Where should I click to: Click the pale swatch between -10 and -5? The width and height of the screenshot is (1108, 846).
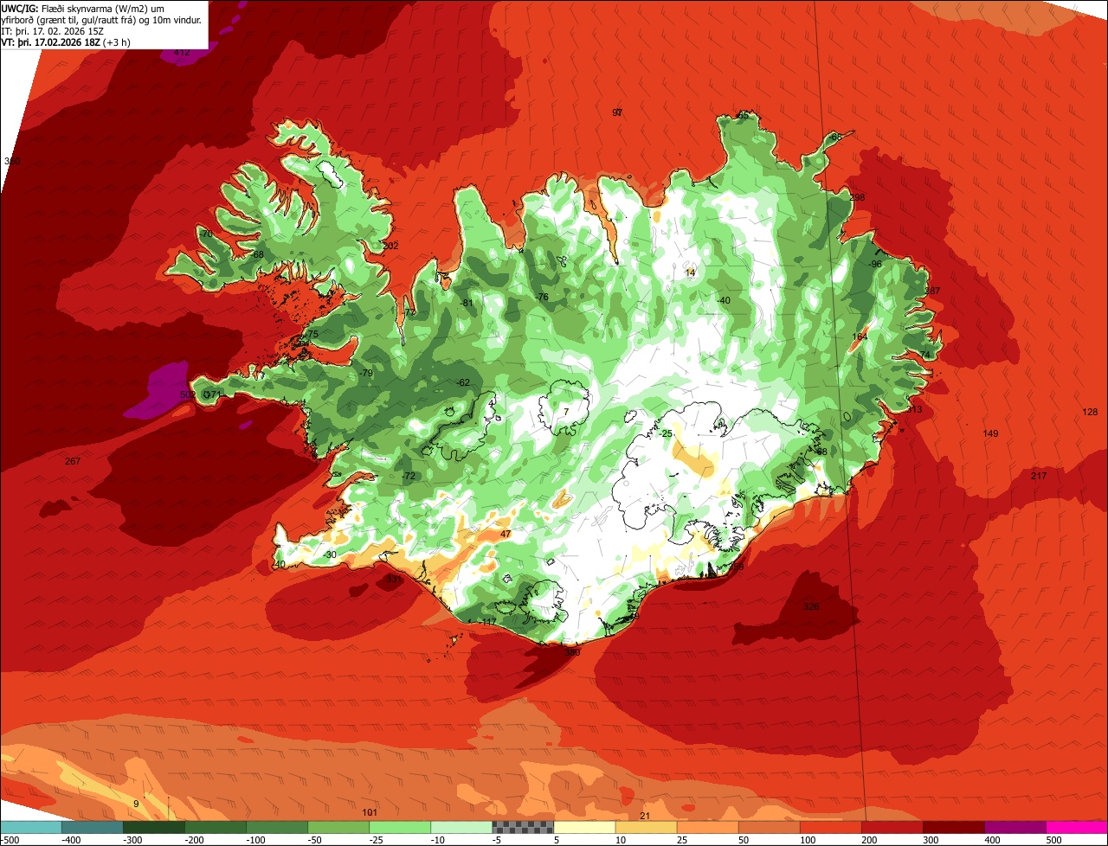pyautogui.click(x=461, y=827)
